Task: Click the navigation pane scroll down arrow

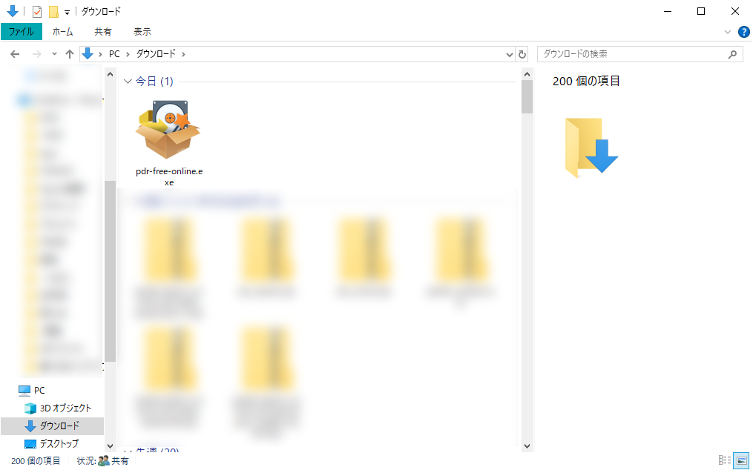Action: click(110, 446)
